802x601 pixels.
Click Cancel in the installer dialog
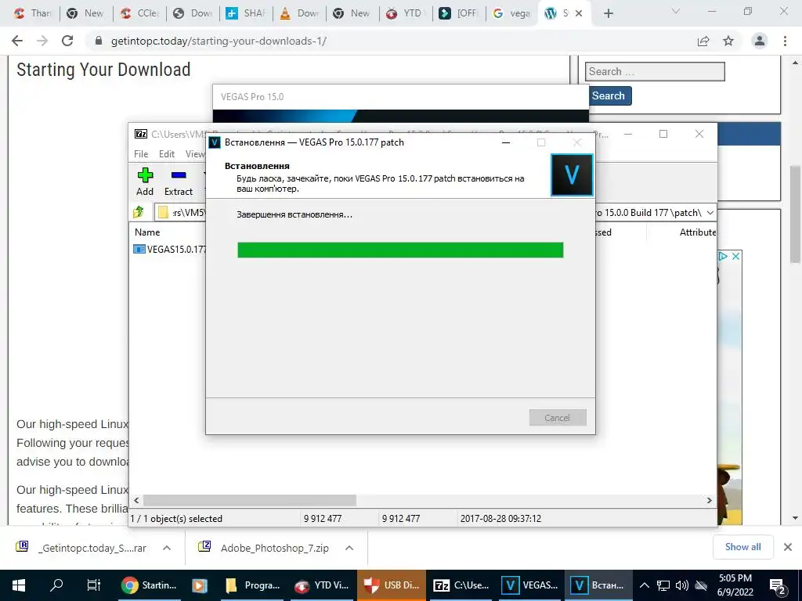pos(558,418)
